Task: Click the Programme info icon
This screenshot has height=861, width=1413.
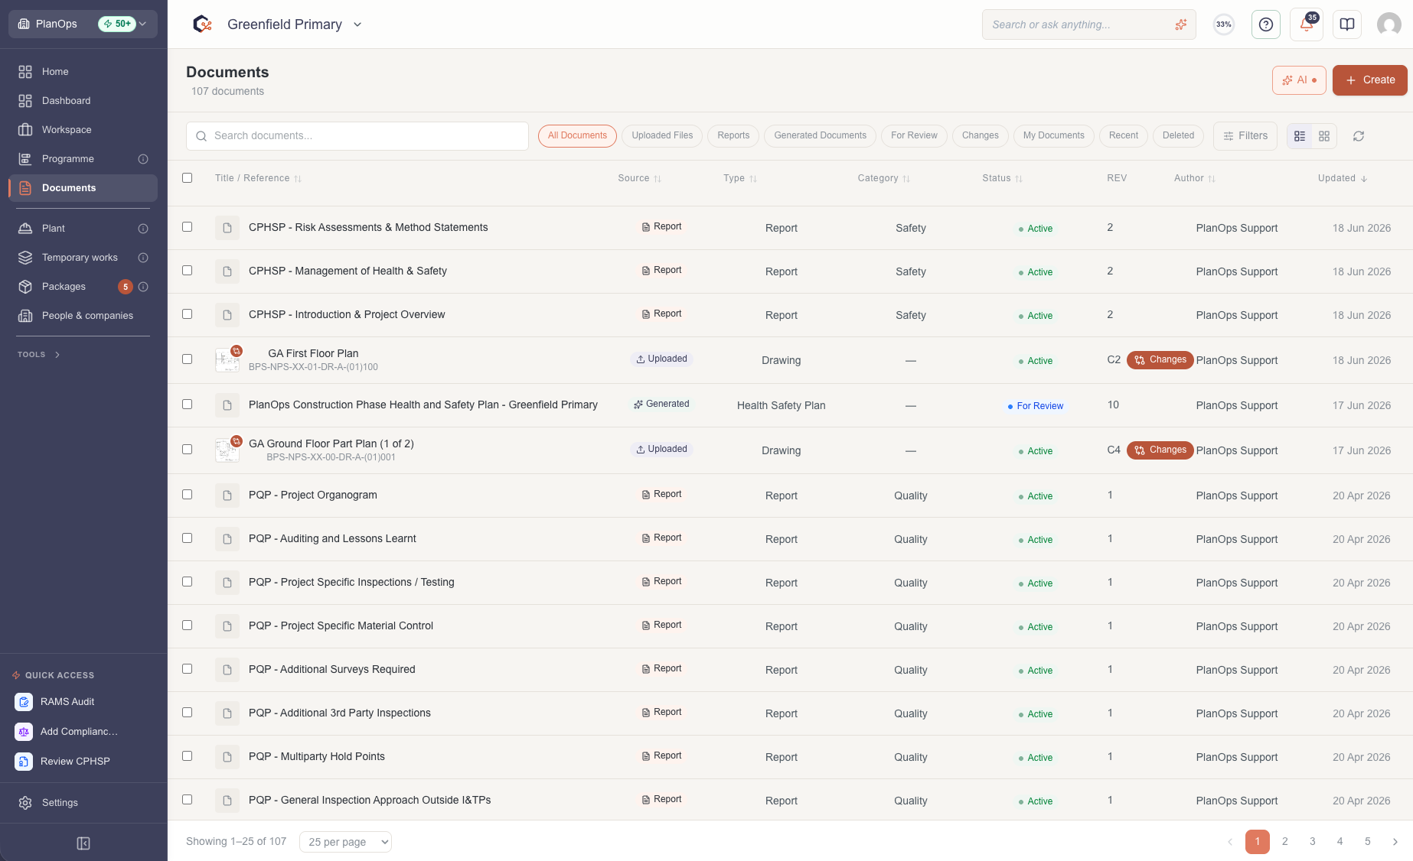Action: click(143, 159)
